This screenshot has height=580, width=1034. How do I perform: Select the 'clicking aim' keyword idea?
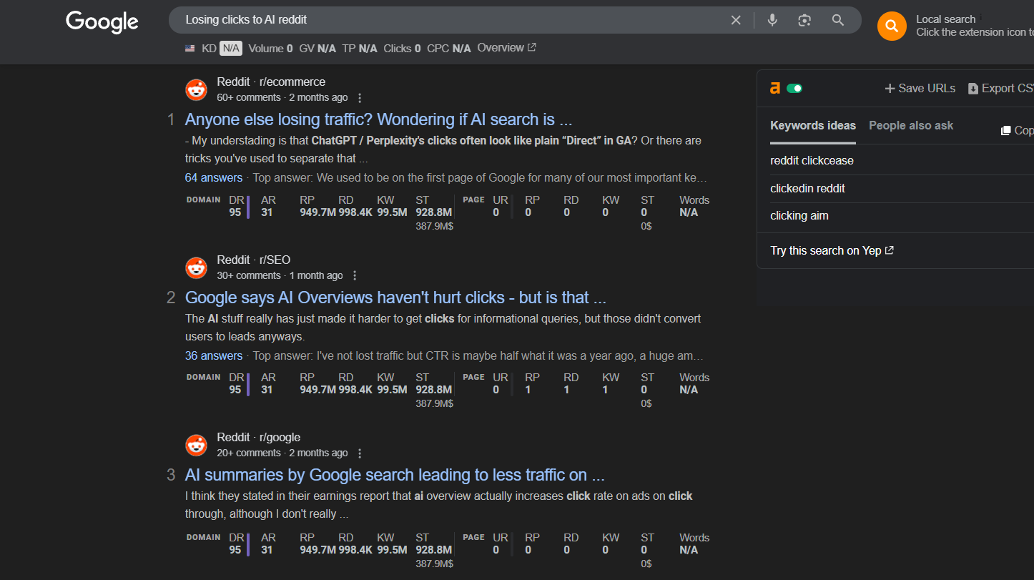pyautogui.click(x=799, y=216)
